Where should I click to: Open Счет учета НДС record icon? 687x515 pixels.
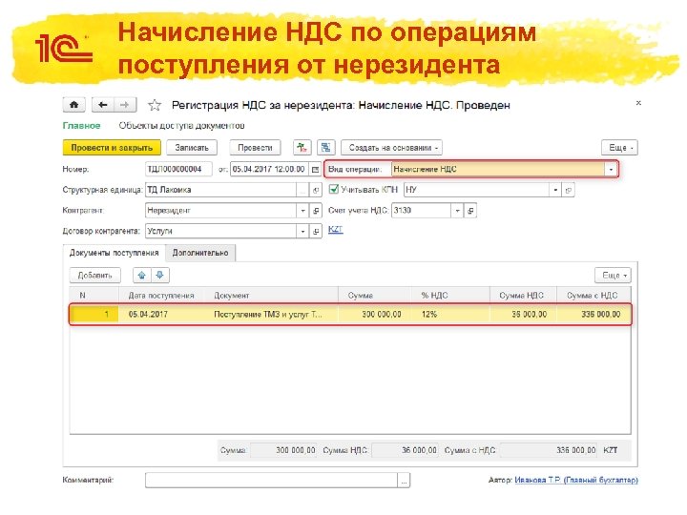click(x=470, y=211)
